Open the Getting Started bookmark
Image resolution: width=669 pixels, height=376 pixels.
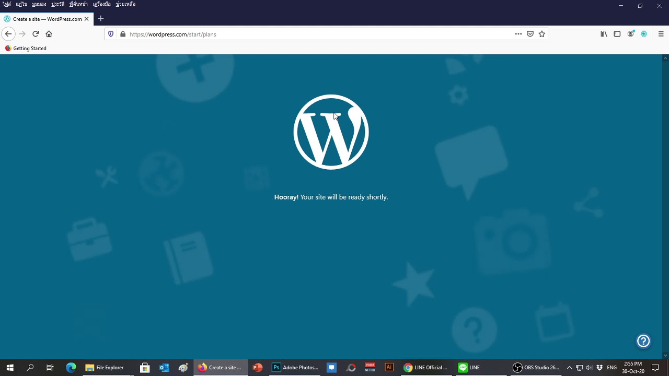(26, 48)
